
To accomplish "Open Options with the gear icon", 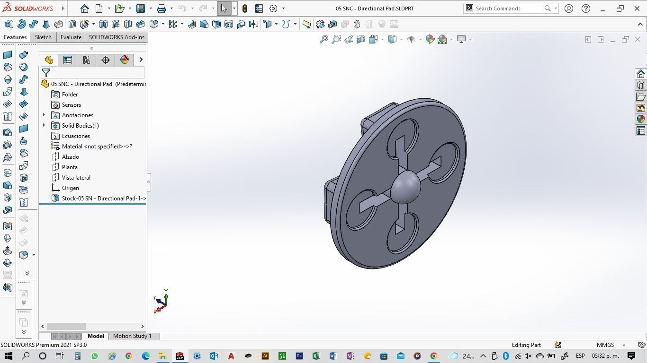I will click(273, 9).
